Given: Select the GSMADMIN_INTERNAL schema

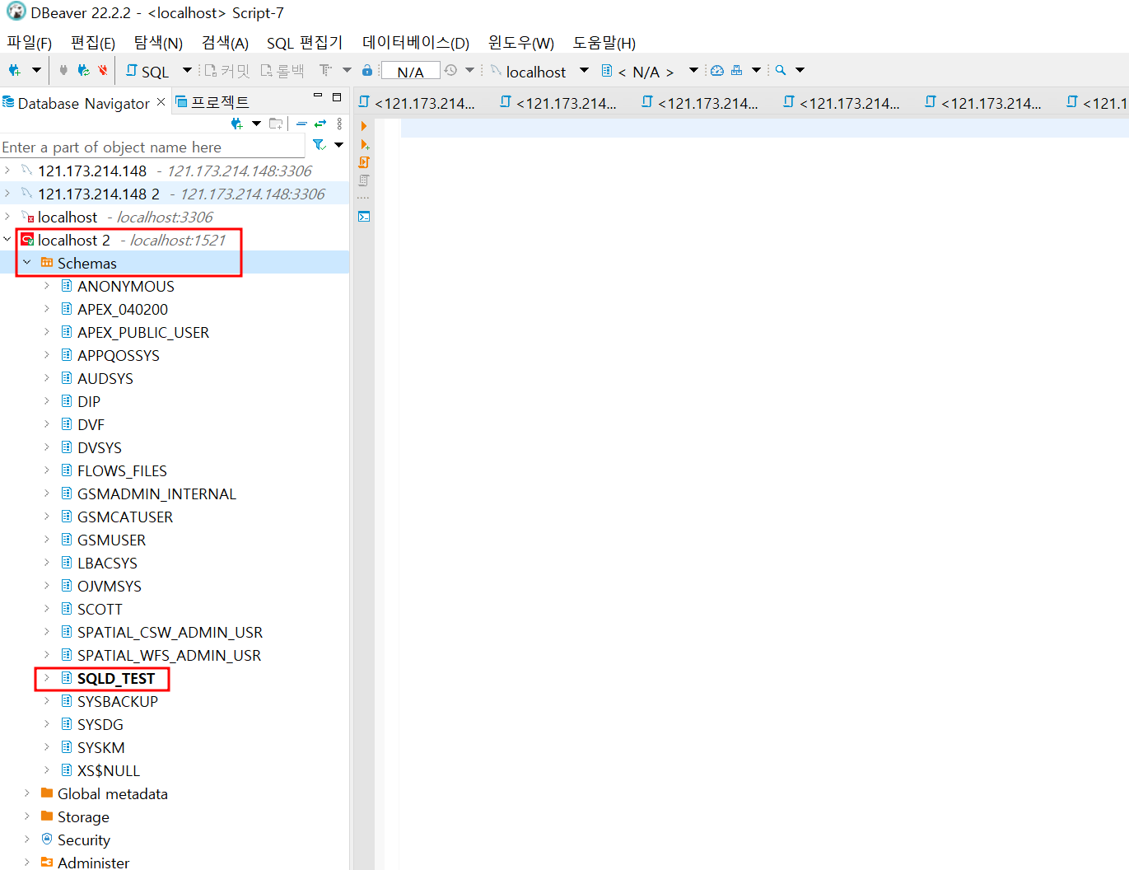Looking at the screenshot, I should [x=156, y=493].
